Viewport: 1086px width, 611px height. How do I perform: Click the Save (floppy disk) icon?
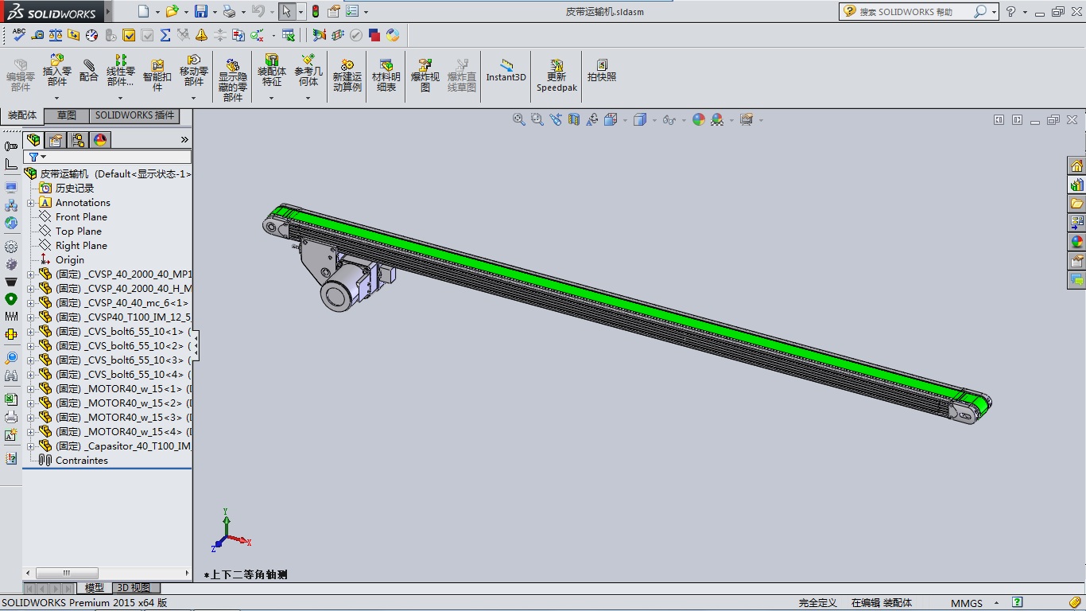click(201, 11)
